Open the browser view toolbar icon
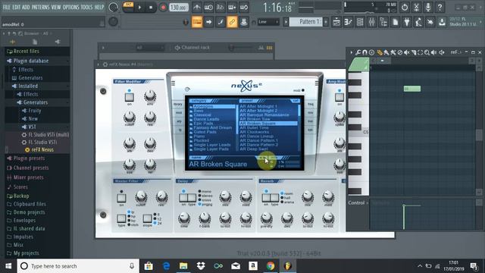Viewport: 485px width, 273px height. pyautogui.click(x=383, y=22)
